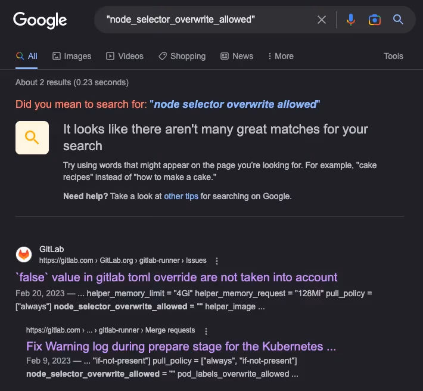Open the three-dot menu beside Issues breadcrumb
Viewport: 423px width, 391px height.
(217, 261)
